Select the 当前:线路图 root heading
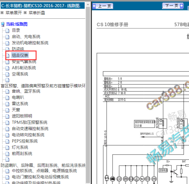The width and height of the screenshot is (189, 184). 17,24
